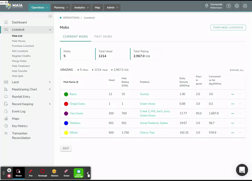This screenshot has width=252, height=181.
Task: Open settings gear in top bar
Action: coord(237,6)
